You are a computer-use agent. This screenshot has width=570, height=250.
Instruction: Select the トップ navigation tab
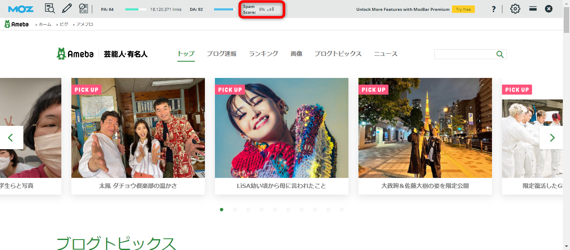pos(186,54)
